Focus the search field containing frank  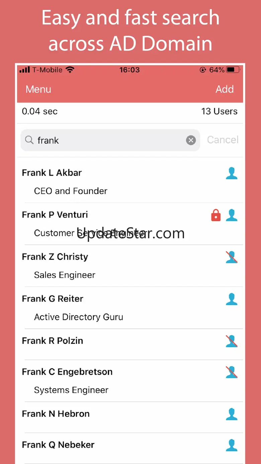click(110, 140)
